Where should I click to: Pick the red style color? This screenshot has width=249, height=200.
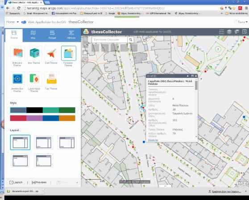click(x=18, y=118)
